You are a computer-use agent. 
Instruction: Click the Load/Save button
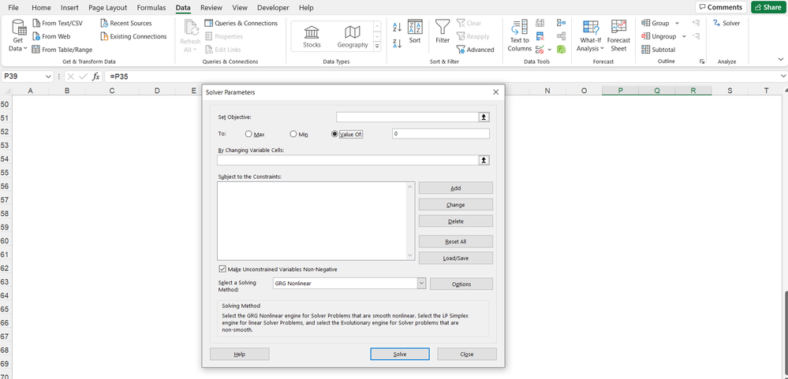[455, 258]
